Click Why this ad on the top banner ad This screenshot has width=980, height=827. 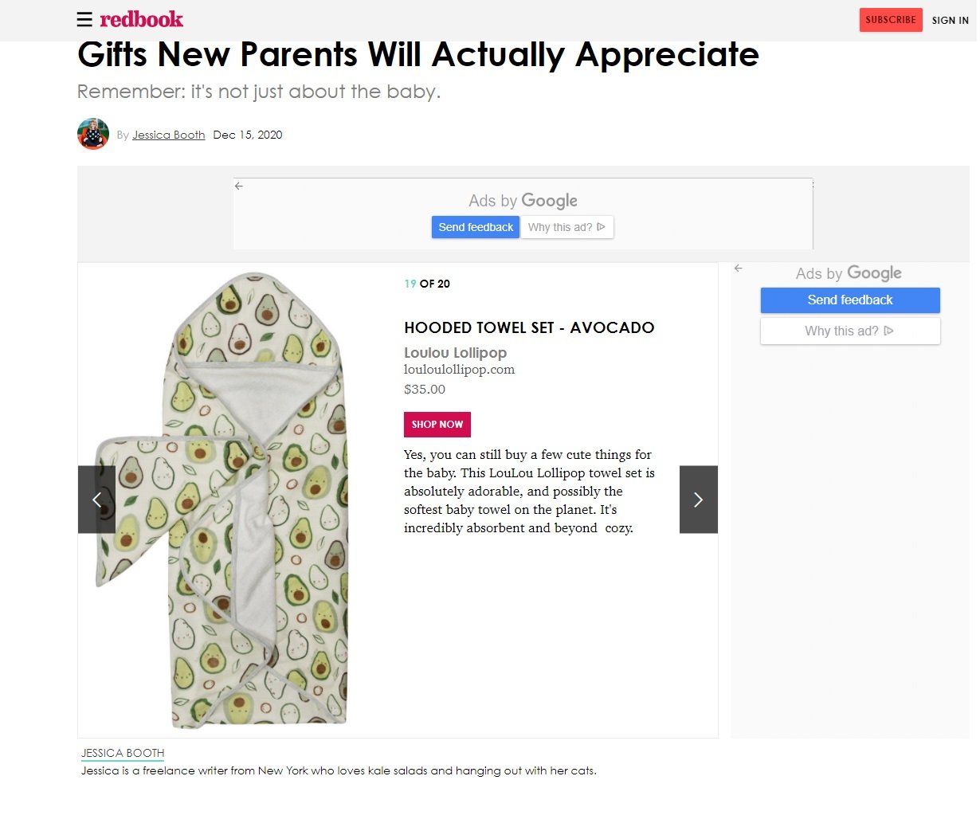[x=563, y=227]
